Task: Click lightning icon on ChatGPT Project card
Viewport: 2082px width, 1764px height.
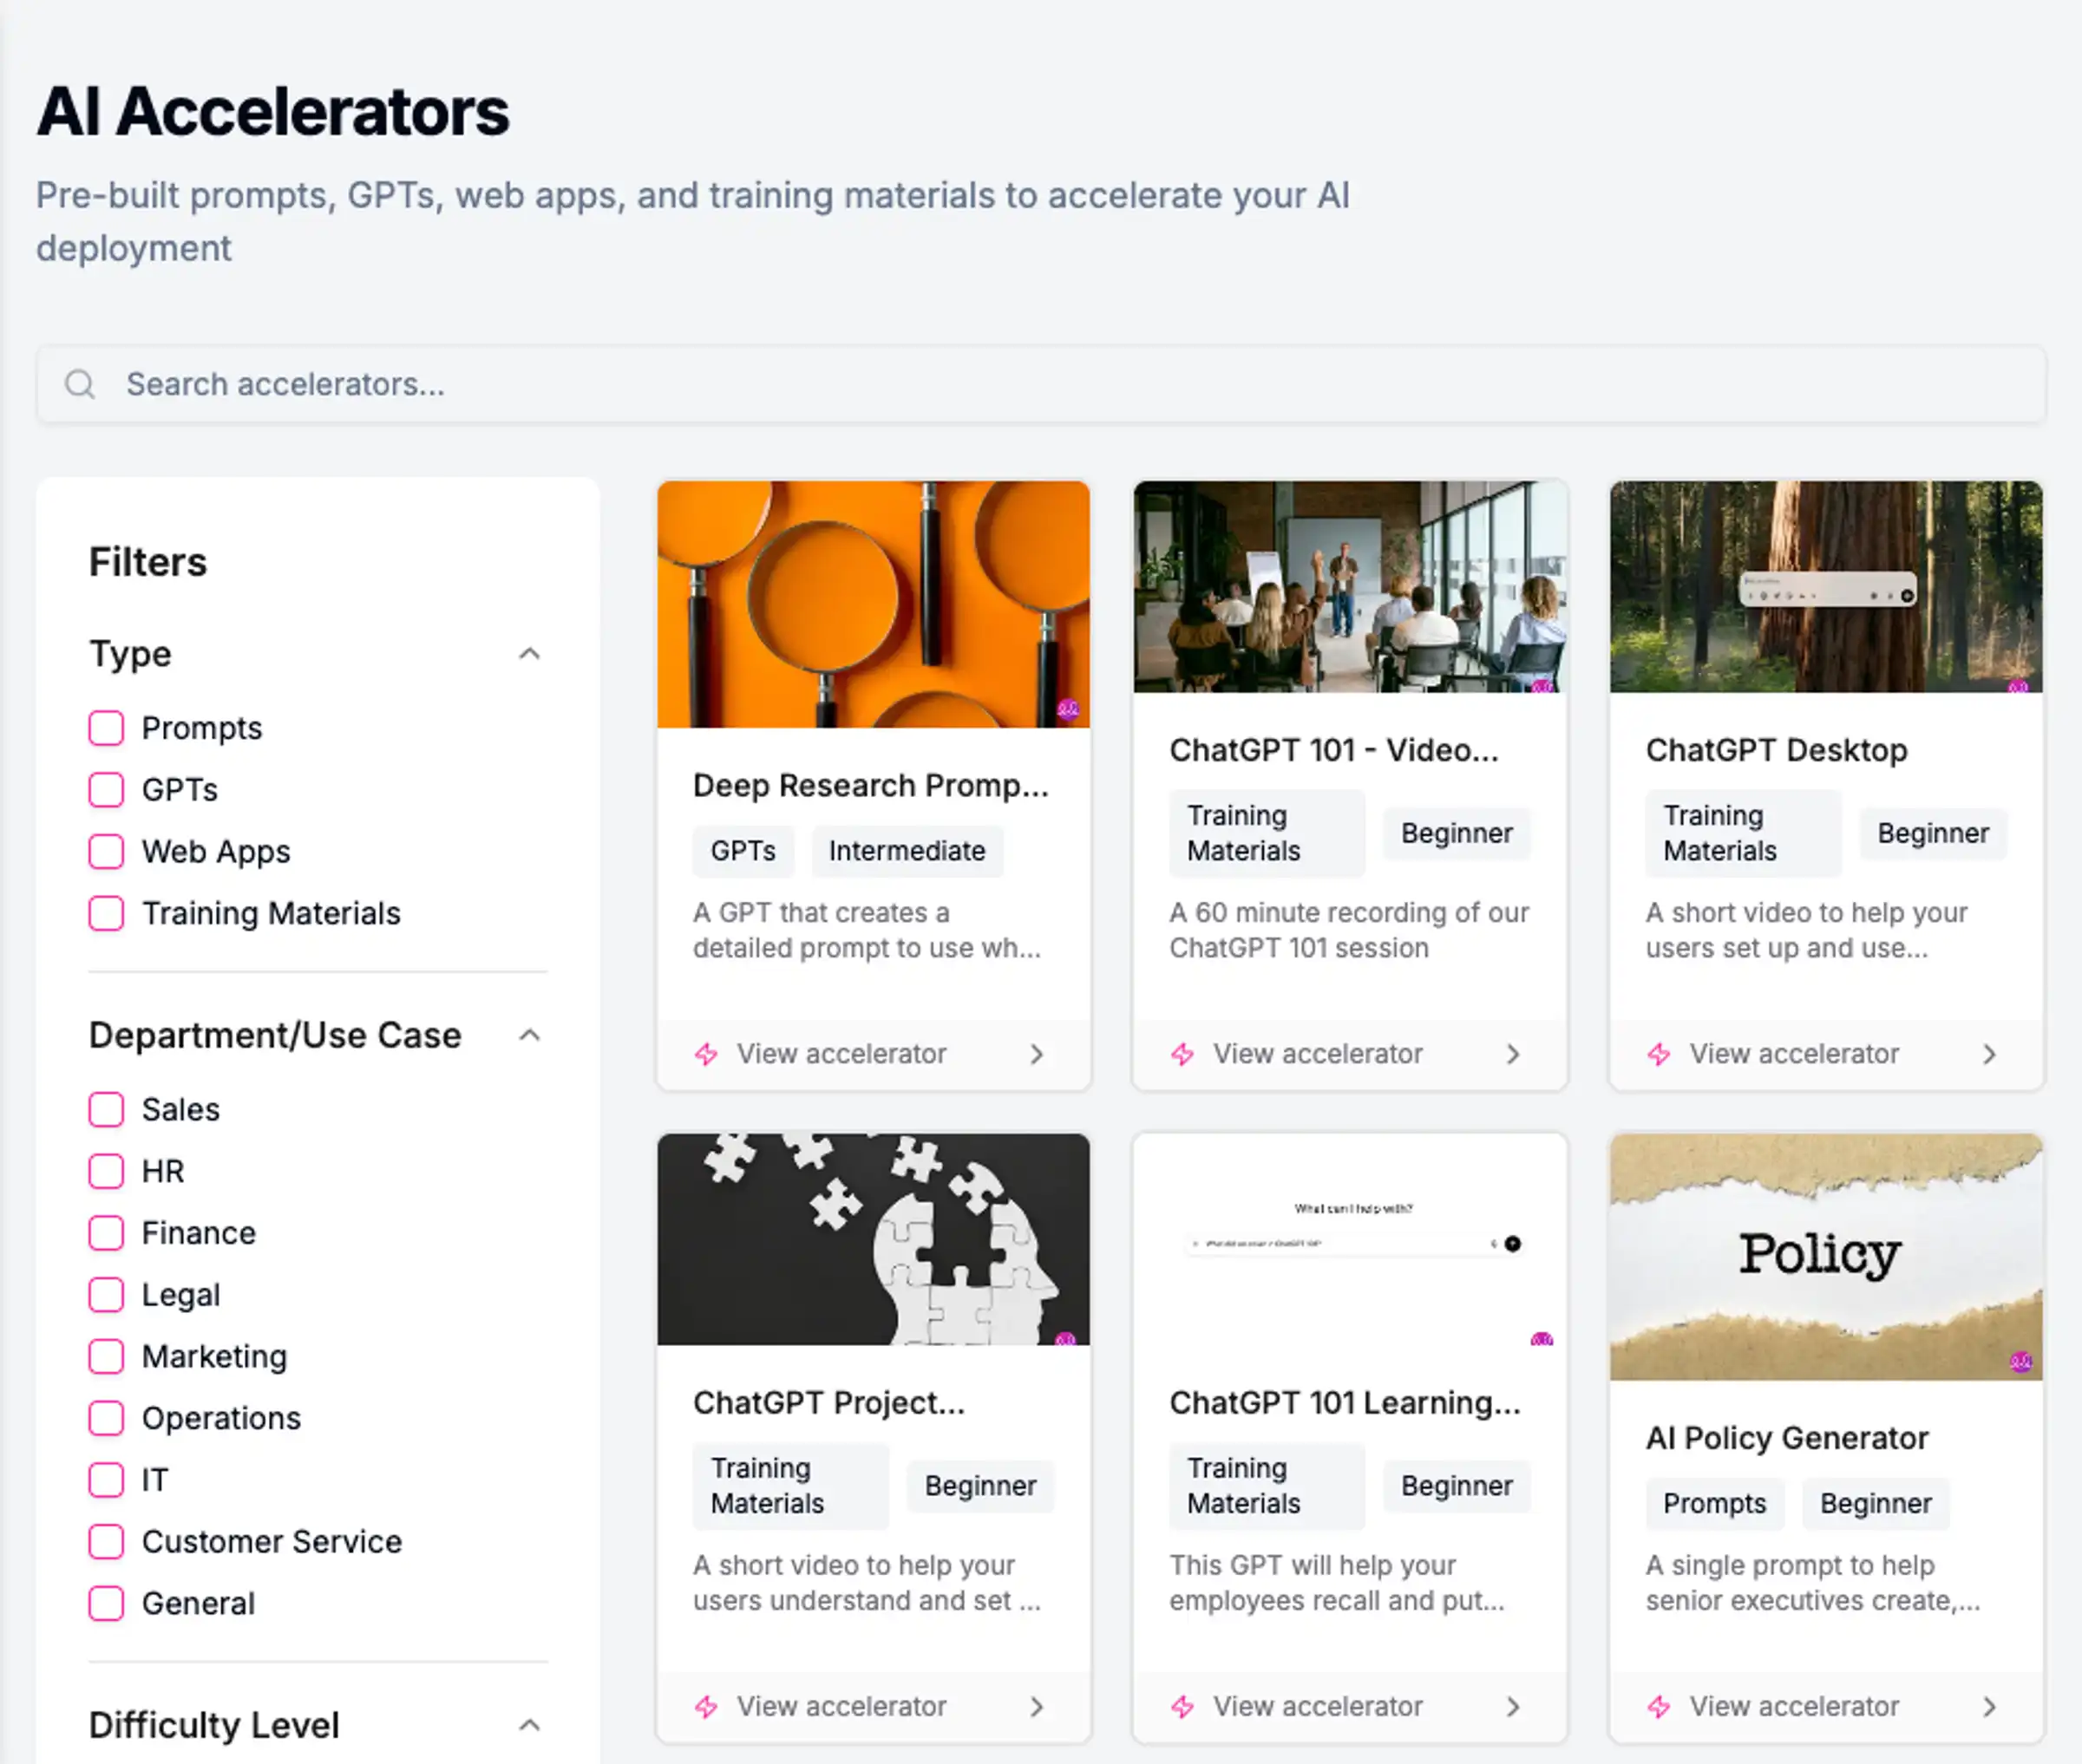Action: click(707, 1707)
